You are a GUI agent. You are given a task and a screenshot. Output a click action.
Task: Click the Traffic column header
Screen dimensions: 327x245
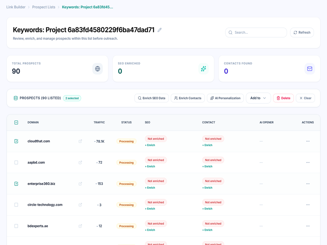[x=99, y=122]
